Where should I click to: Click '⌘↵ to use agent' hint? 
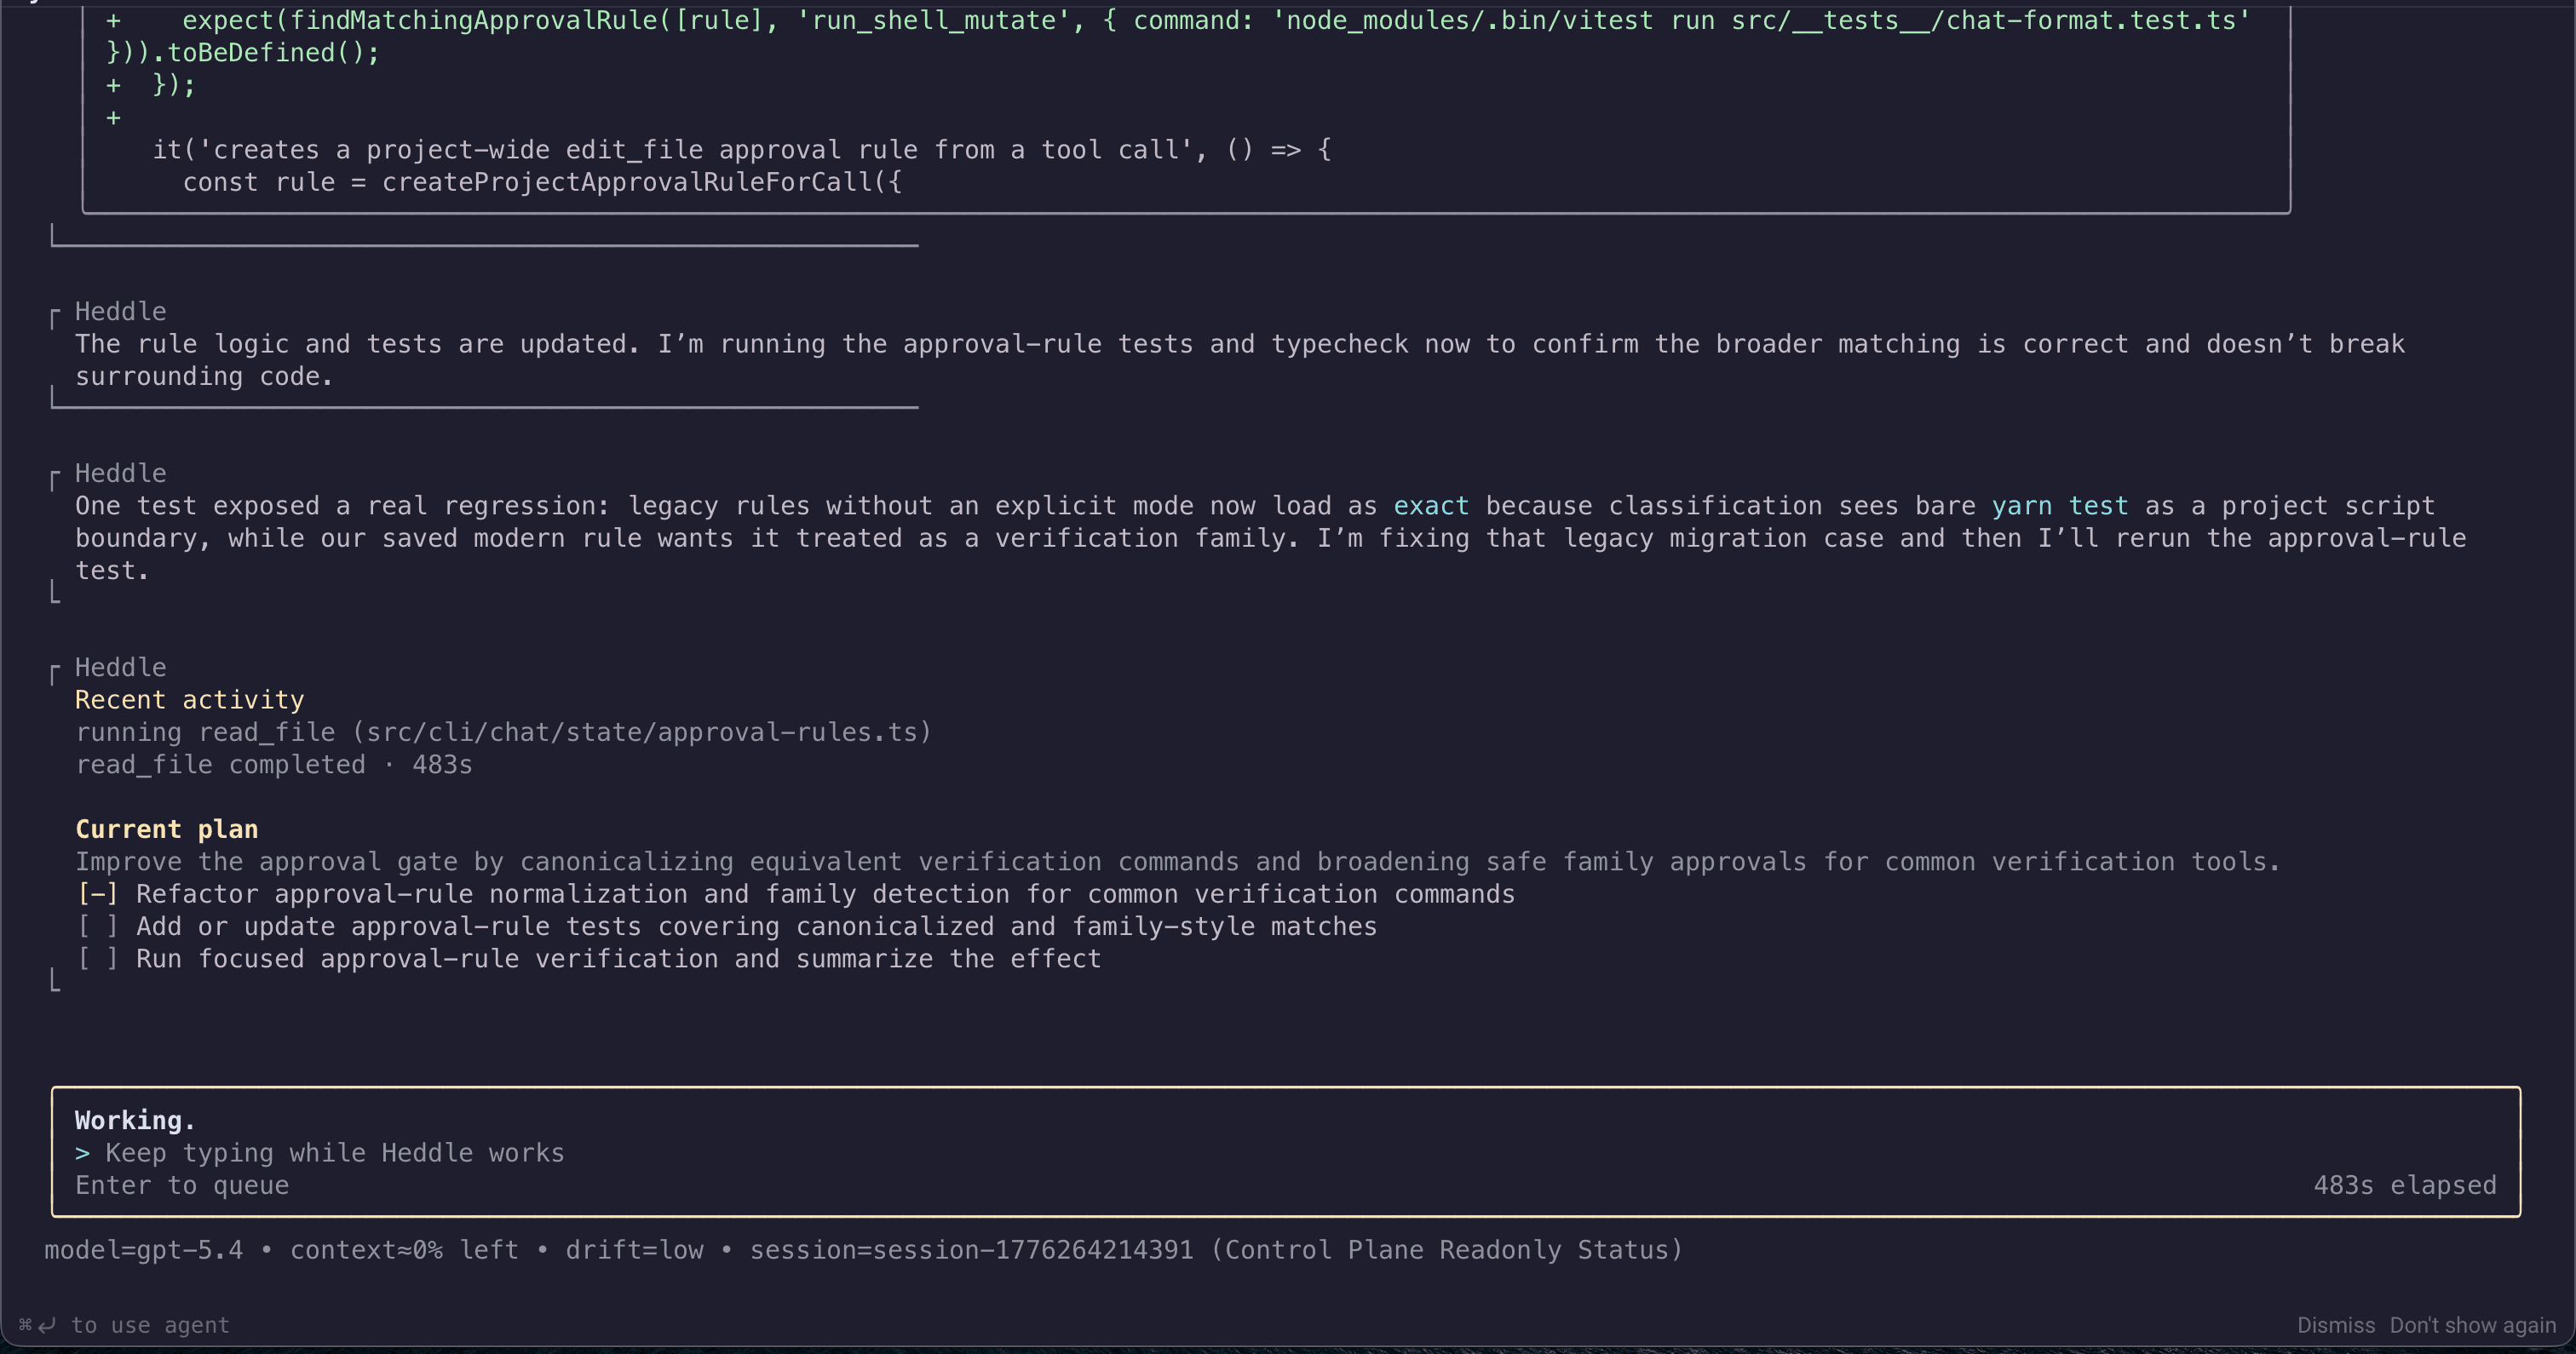124,1325
